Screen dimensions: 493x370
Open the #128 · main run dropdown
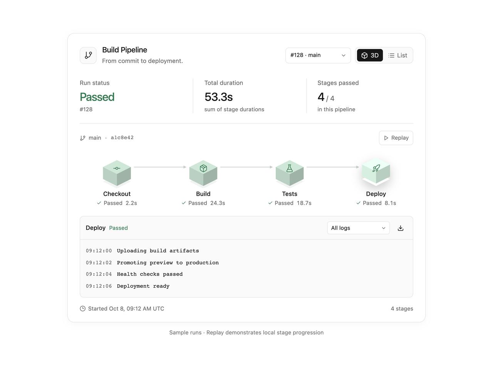coord(318,55)
